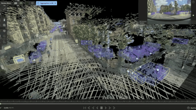Select the orbit rotate view tool
The height and width of the screenshot is (110, 196).
point(4,31)
